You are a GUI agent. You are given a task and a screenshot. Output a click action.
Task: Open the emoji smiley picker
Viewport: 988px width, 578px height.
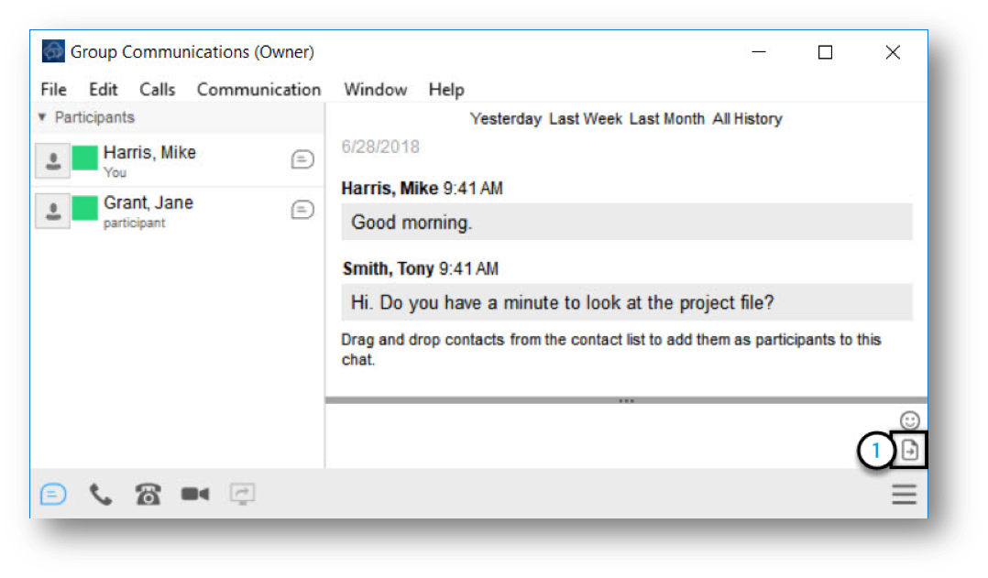[909, 420]
